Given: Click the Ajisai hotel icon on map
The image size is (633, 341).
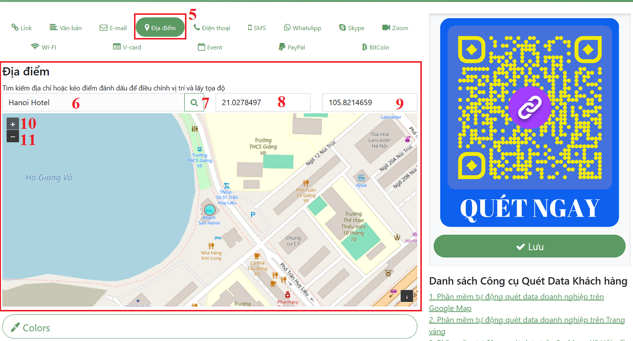Looking at the screenshot, I should [x=361, y=177].
